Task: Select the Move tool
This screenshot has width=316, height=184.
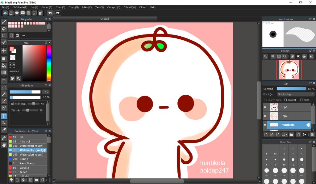Action: (x=4, y=50)
